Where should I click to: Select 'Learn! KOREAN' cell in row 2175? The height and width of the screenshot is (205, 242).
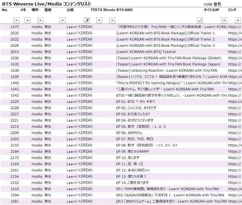click(x=79, y=158)
